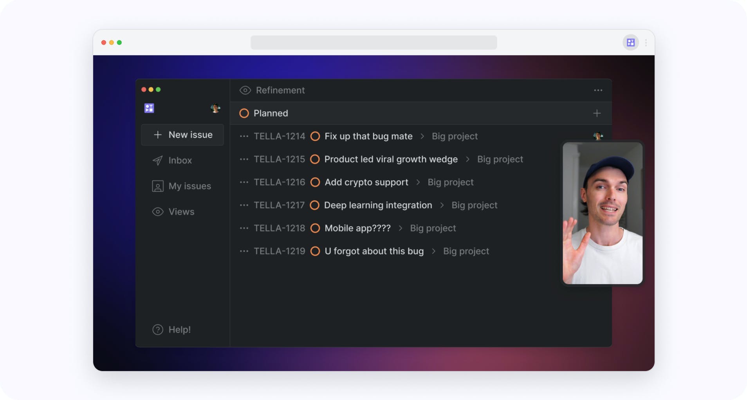Click the plus icon in New issue
Screen dimensions: 747x400
tap(158, 135)
